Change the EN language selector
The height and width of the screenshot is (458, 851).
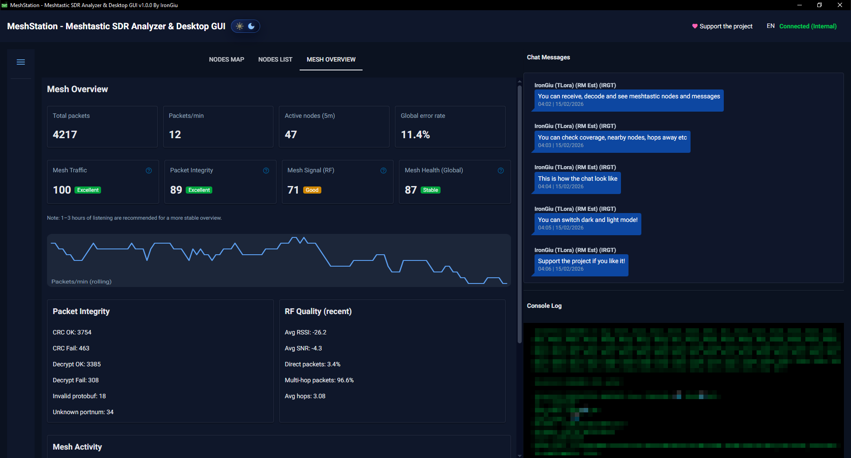771,26
